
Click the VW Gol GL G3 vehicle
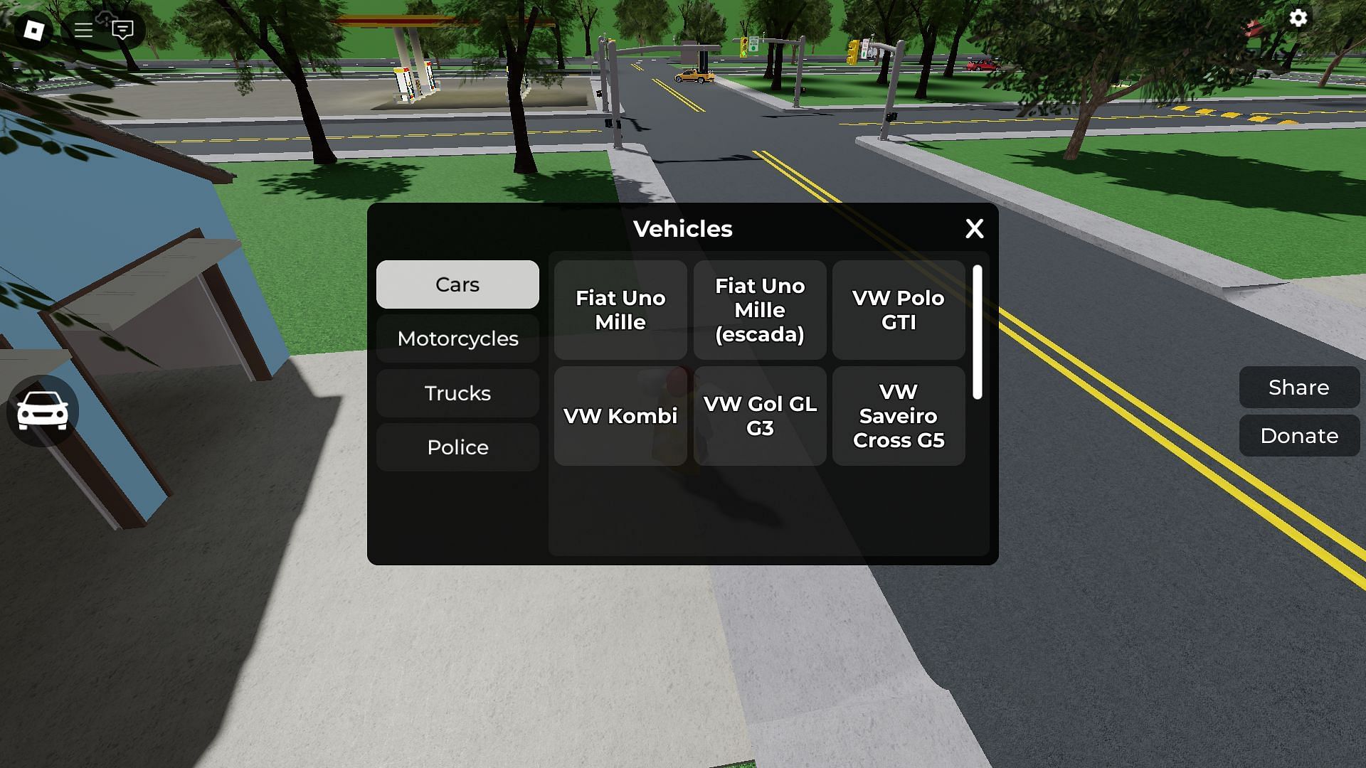pos(759,415)
